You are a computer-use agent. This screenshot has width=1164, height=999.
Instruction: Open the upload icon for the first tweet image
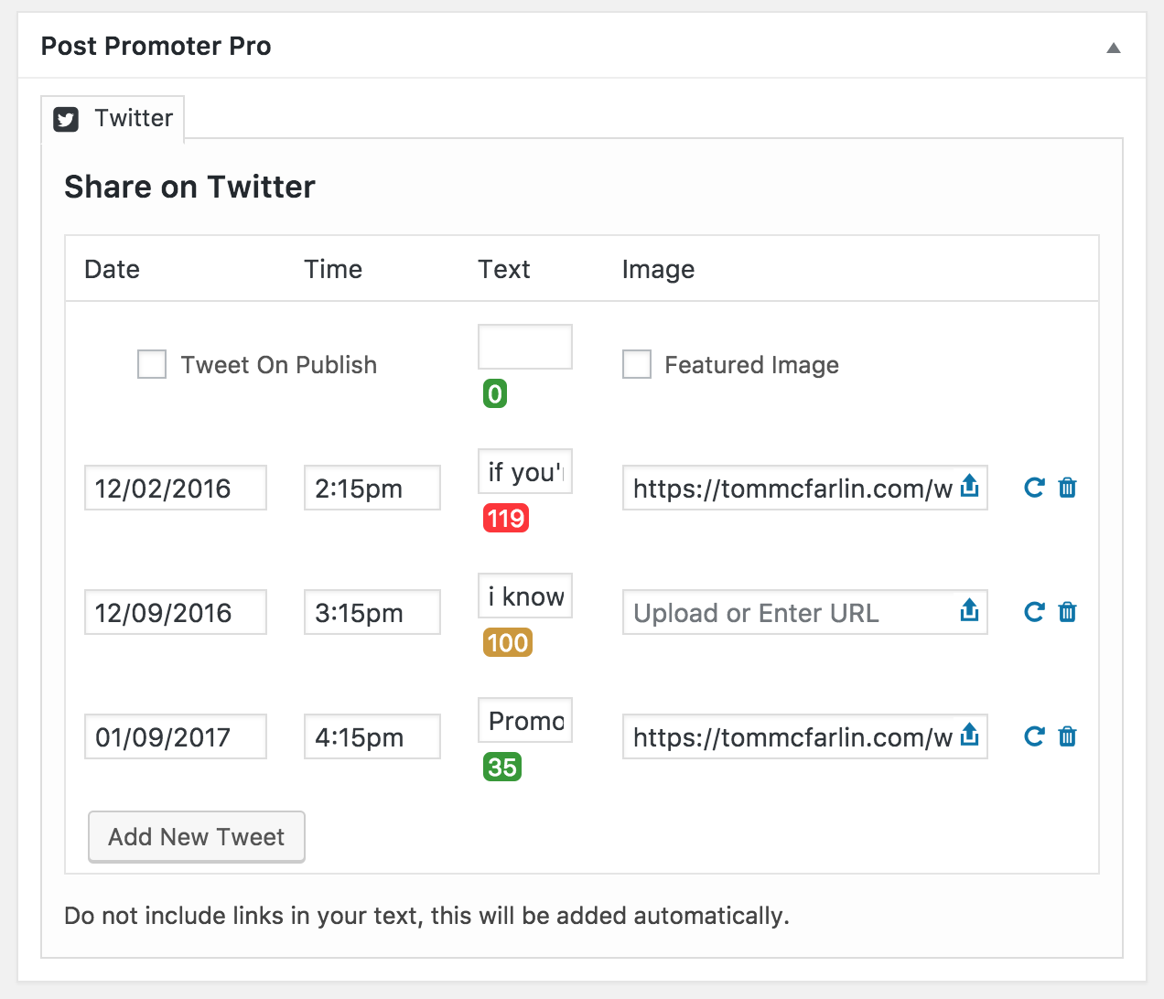tap(969, 488)
